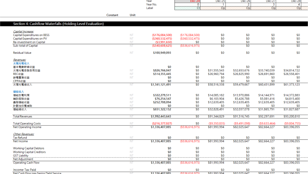This screenshot has width=308, height=174.
Task: Select the ($540,608,625) Sub-total of Capital cell
Action: tap(162, 46)
